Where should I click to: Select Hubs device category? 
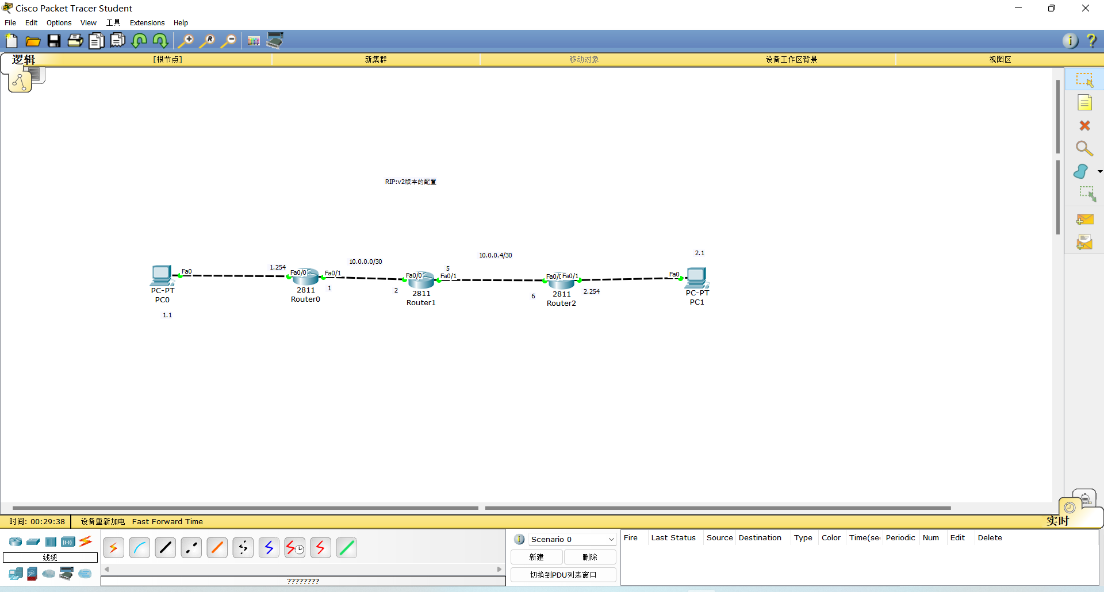[51, 541]
